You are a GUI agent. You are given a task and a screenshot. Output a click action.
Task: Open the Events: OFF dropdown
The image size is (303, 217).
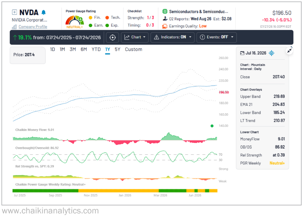[217, 37]
